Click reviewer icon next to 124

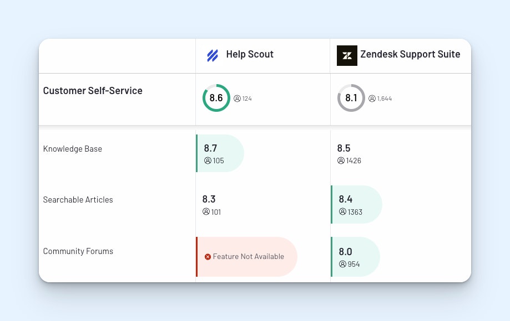pos(237,99)
